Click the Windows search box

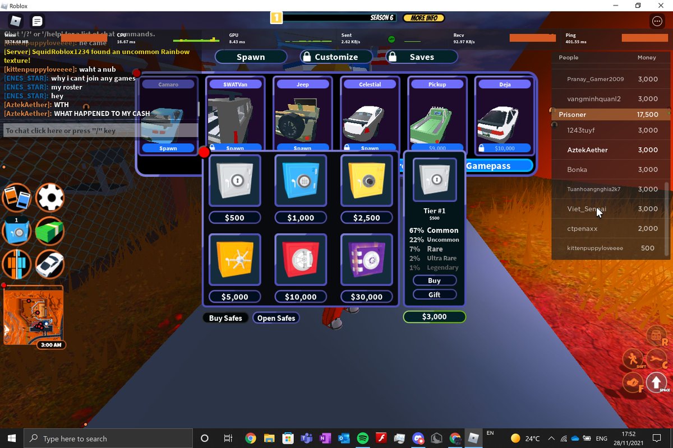point(109,438)
